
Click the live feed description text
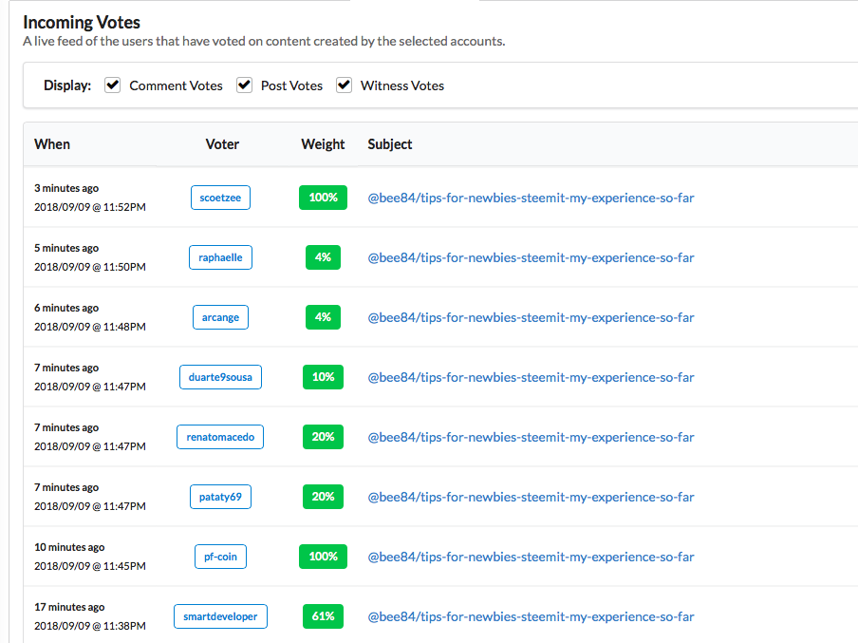[264, 41]
